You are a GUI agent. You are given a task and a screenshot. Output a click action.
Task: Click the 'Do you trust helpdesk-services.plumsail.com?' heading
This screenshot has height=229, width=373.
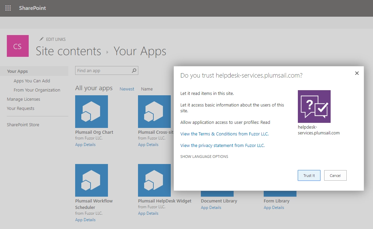[x=241, y=76]
